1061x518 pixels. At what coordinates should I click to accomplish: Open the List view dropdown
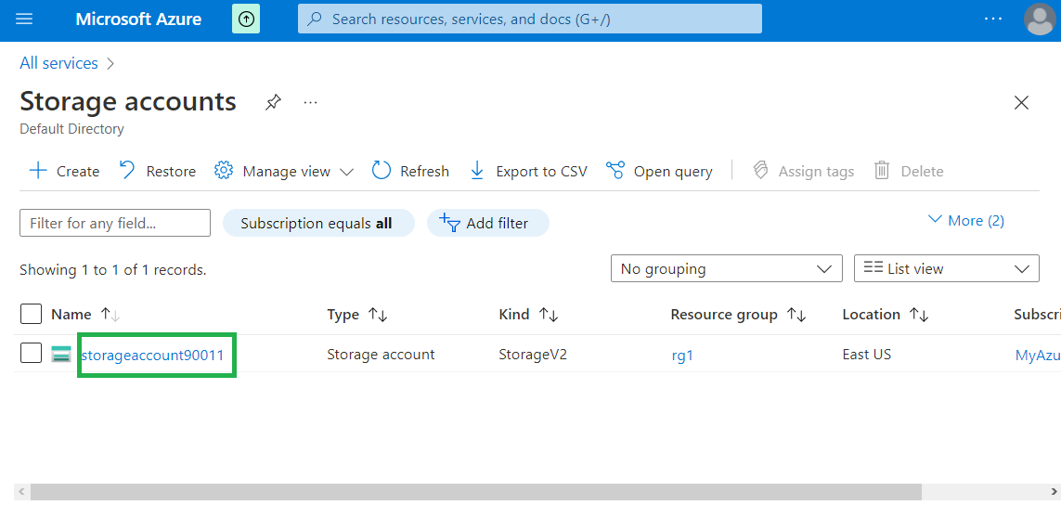pyautogui.click(x=947, y=269)
